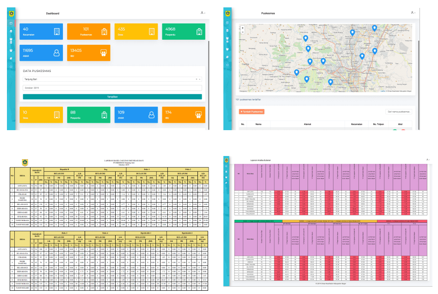The height and width of the screenshot is (294, 438).
Task: Open the database icon in the Dashboard panel sidebar
Action: 11,31
